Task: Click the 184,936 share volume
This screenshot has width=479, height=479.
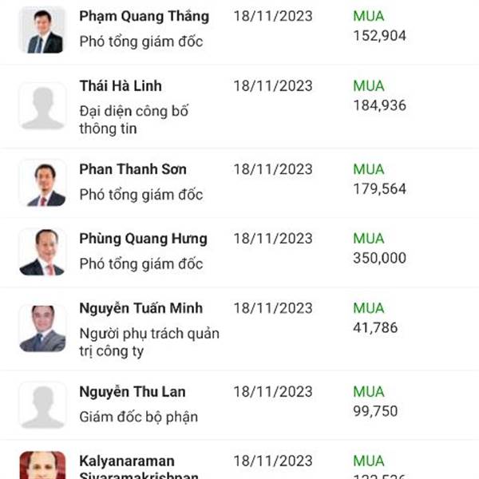Action: pyautogui.click(x=379, y=105)
